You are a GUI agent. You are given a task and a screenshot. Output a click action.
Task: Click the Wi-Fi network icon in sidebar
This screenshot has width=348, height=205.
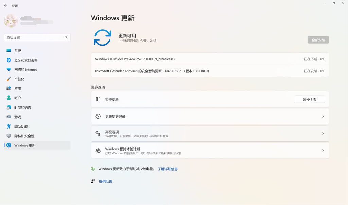(8, 70)
